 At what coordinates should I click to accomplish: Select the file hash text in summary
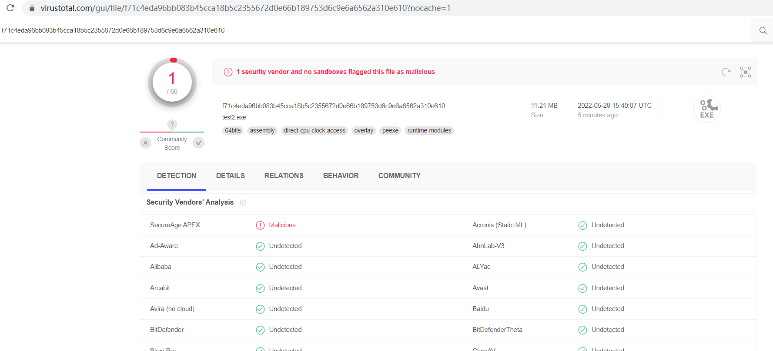coord(334,106)
